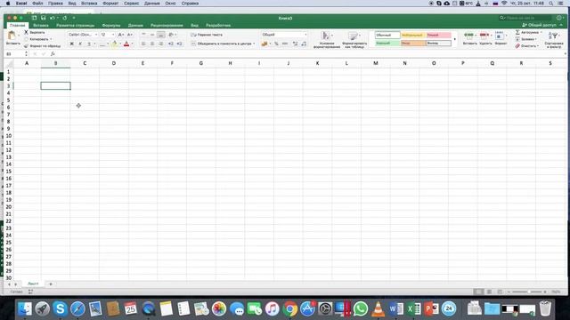This screenshot has height=320, width=570.
Task: Click the increase font size icon
Action: tap(121, 35)
